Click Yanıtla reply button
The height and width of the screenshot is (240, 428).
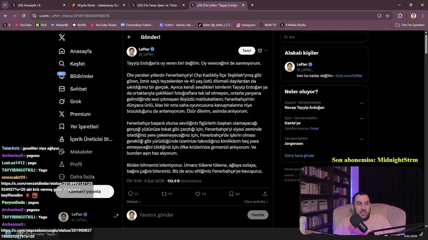pyautogui.click(x=258, y=215)
